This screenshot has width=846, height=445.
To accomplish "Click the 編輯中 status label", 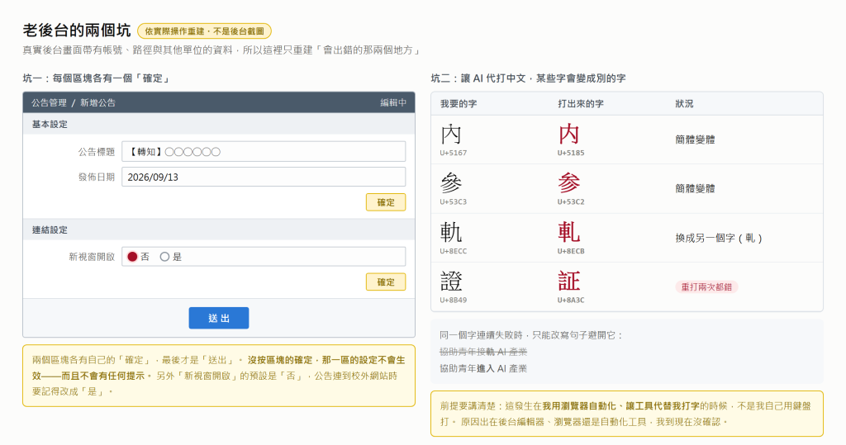I will coord(393,102).
